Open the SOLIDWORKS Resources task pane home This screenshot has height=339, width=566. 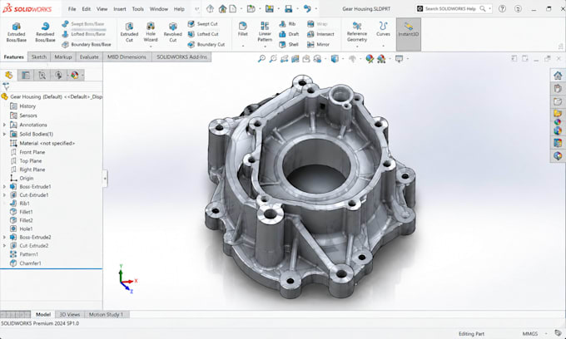[x=558, y=76]
